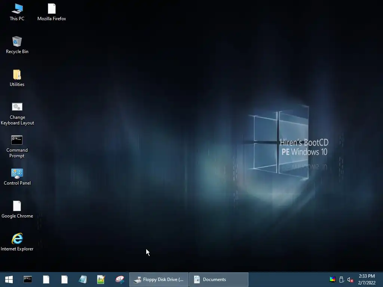Click the USB safely remove tray icon
The width and height of the screenshot is (383, 287).
(341, 280)
